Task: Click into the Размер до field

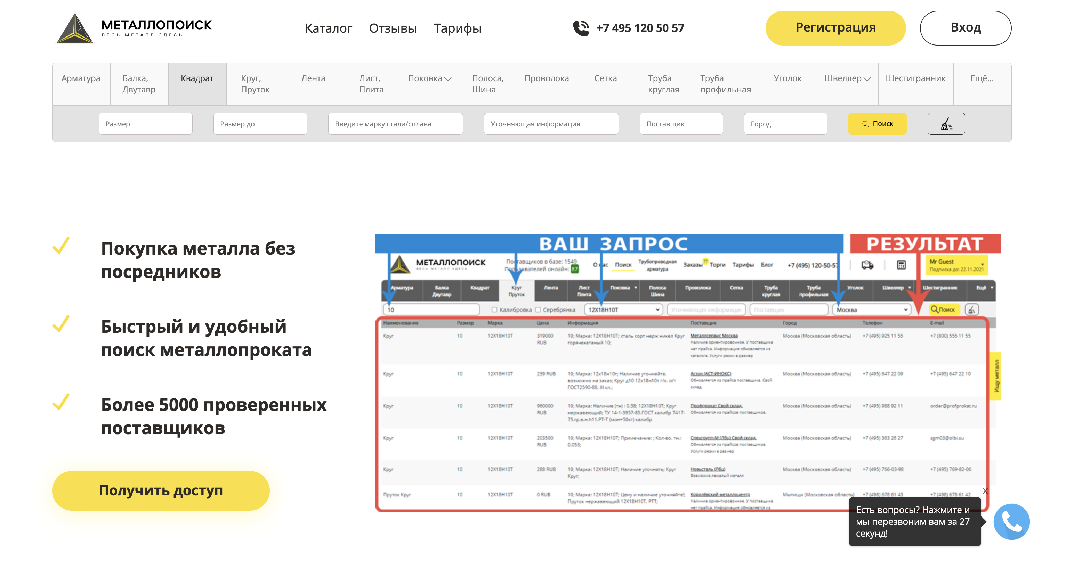Action: pos(260,124)
